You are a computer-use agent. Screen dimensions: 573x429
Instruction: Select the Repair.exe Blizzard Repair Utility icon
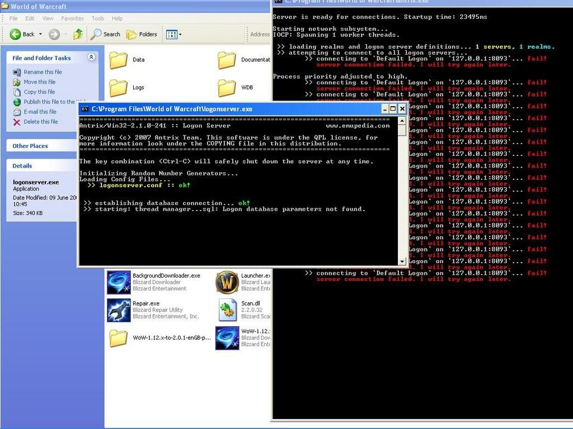click(x=119, y=310)
